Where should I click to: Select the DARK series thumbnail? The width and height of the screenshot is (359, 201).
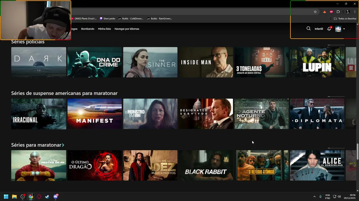tap(39, 62)
